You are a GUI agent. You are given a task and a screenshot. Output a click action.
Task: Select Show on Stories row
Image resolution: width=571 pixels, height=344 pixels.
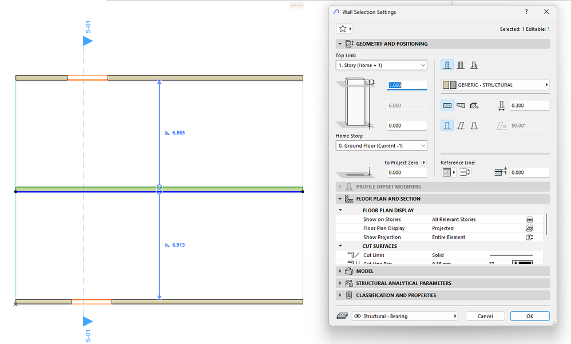439,219
